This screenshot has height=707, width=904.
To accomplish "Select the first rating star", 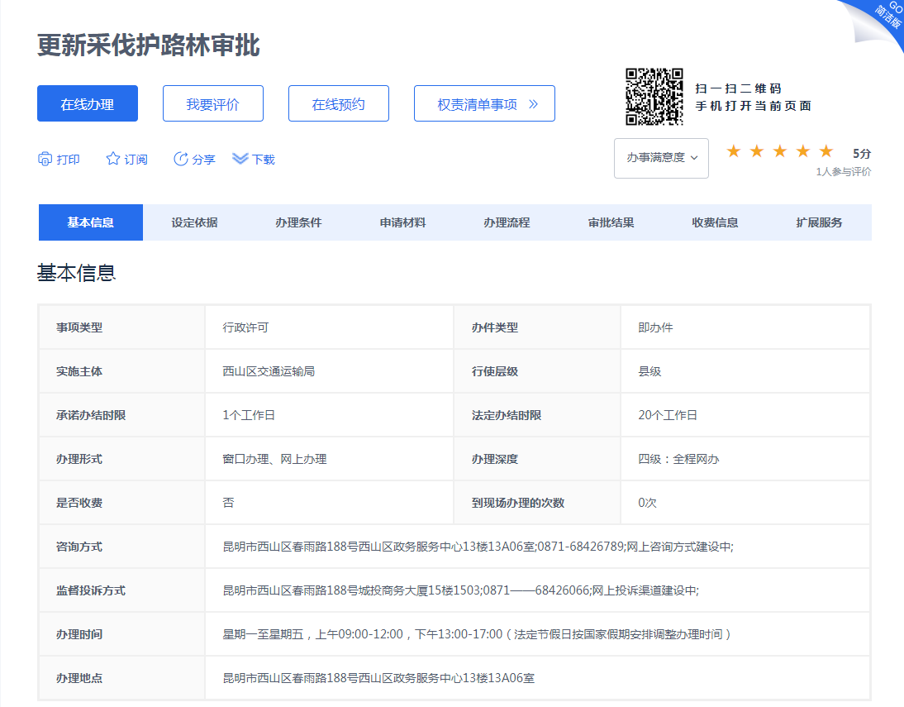I will [733, 151].
